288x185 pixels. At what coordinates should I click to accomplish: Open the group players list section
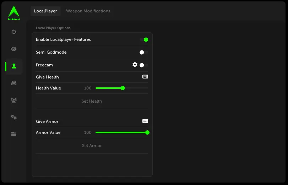(x=14, y=100)
